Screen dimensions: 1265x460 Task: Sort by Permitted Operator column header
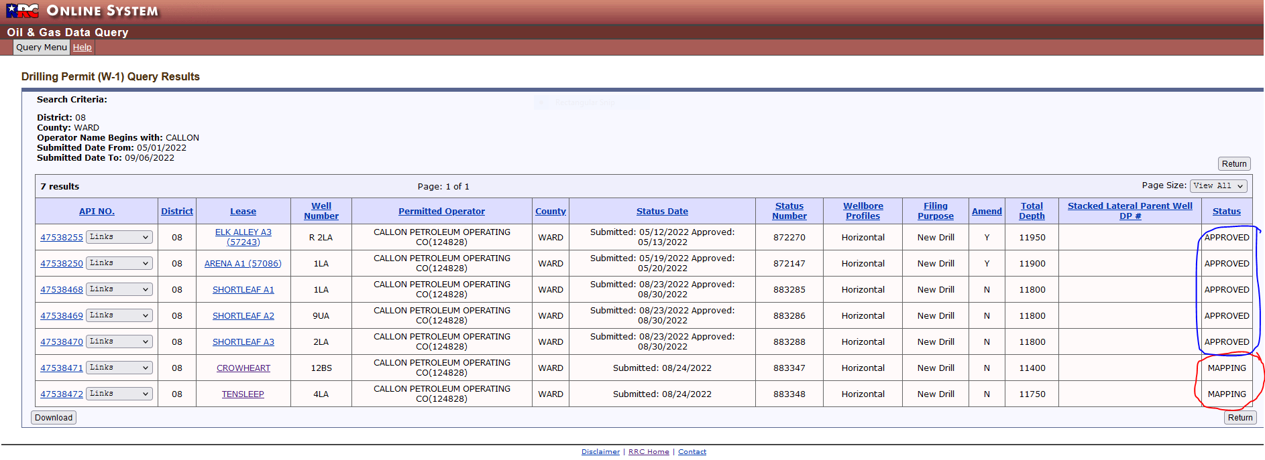coord(441,212)
